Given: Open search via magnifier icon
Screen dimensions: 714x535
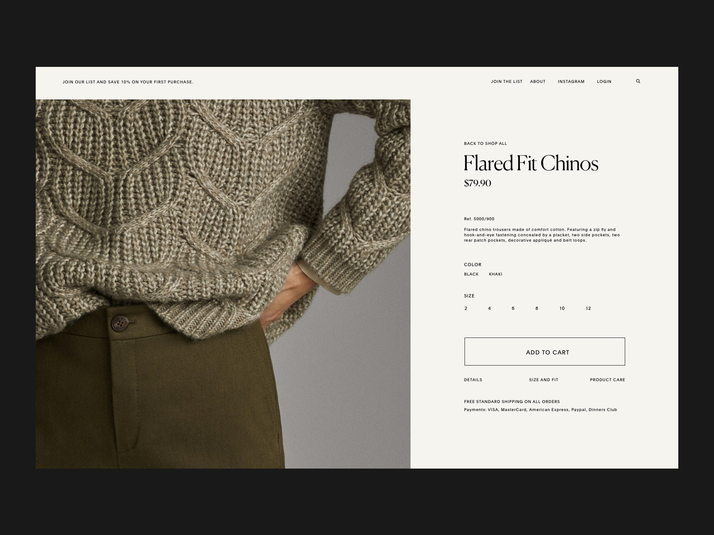Looking at the screenshot, I should click(x=638, y=81).
